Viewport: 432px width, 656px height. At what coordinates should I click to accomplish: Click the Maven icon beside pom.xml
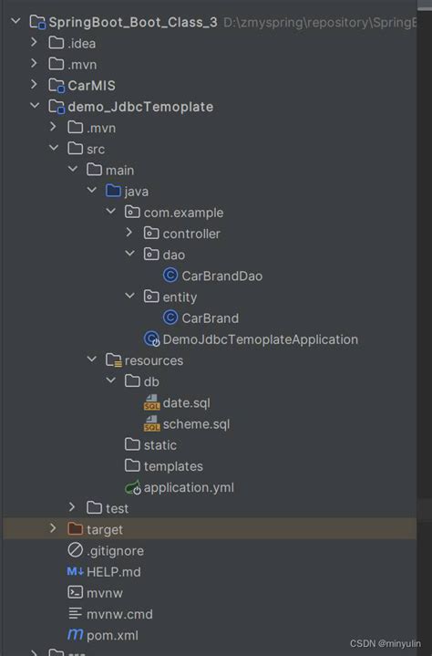coord(76,635)
